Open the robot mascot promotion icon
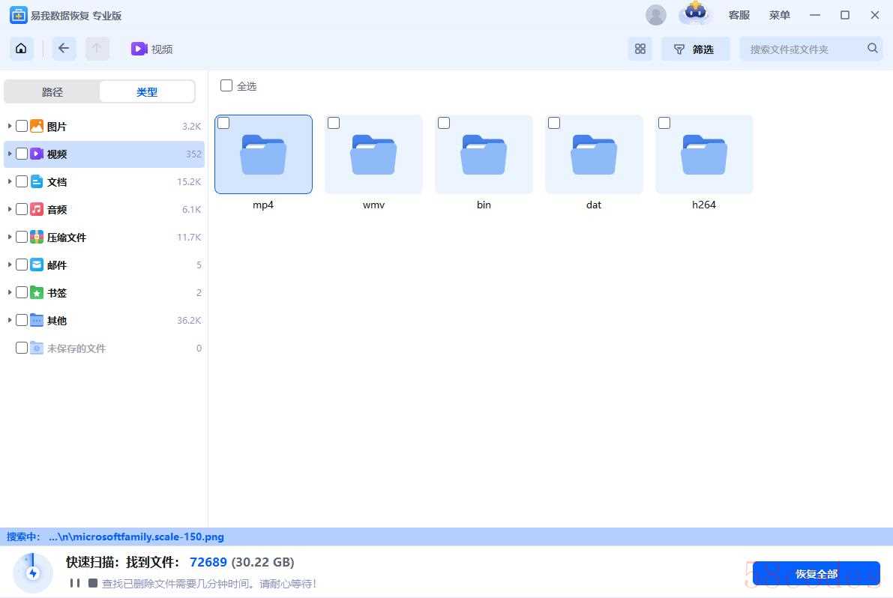 (x=694, y=14)
